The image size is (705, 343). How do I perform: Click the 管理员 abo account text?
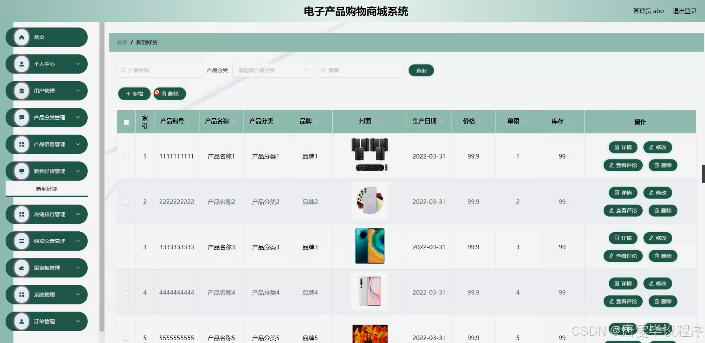click(x=648, y=11)
